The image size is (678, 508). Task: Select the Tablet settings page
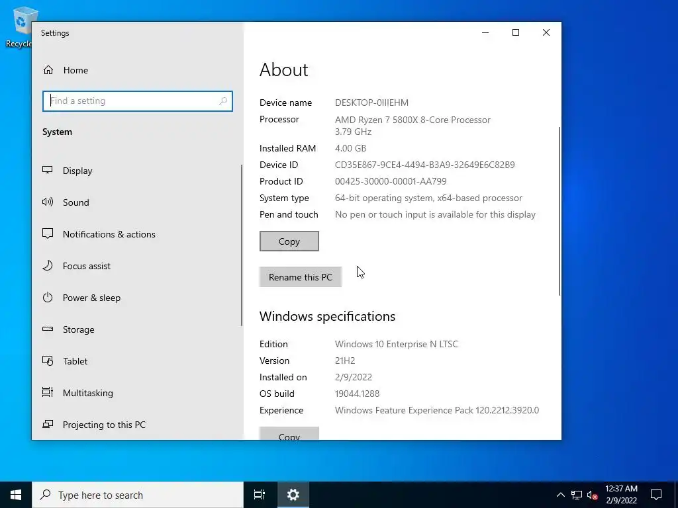[x=136, y=361]
